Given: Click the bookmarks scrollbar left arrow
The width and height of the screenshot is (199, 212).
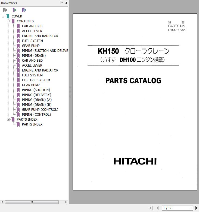Looking at the screenshot, I should (x=2, y=202).
